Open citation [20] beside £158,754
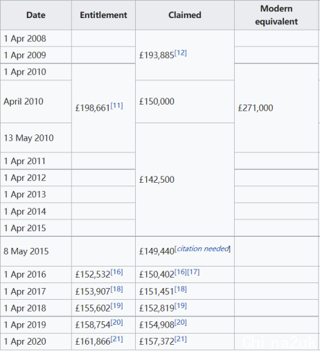The width and height of the screenshot is (320, 351). click(x=116, y=323)
